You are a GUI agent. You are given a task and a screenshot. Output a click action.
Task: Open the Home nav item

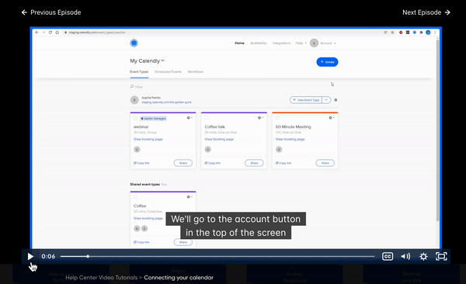click(x=239, y=43)
